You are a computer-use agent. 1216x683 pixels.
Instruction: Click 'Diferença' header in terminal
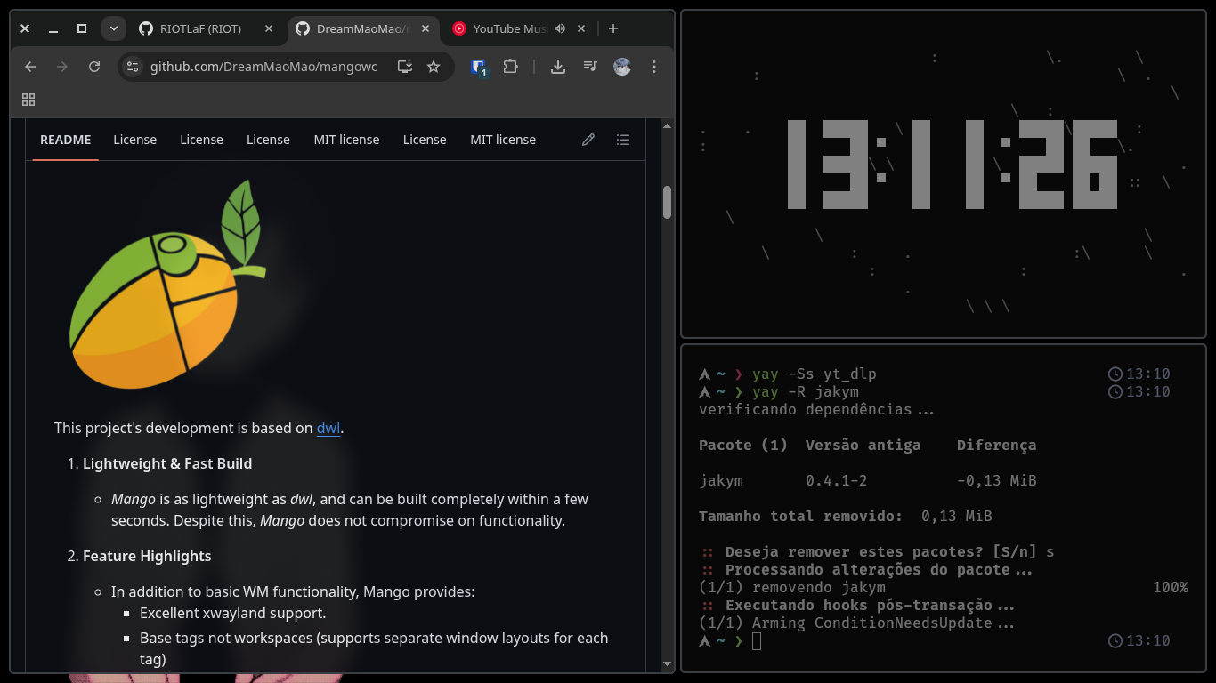[997, 445]
